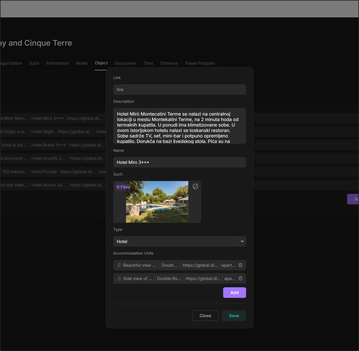Open the "Hotel Arnolfo 3..." background row
This screenshot has height=351, width=359.
click(48, 158)
